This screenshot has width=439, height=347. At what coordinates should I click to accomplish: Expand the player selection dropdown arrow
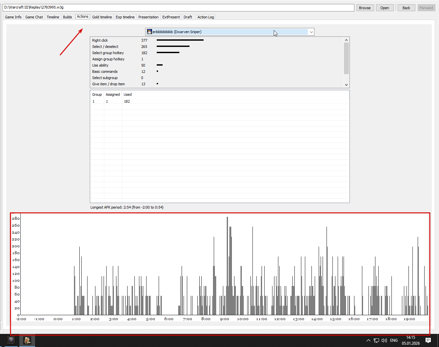tap(311, 32)
